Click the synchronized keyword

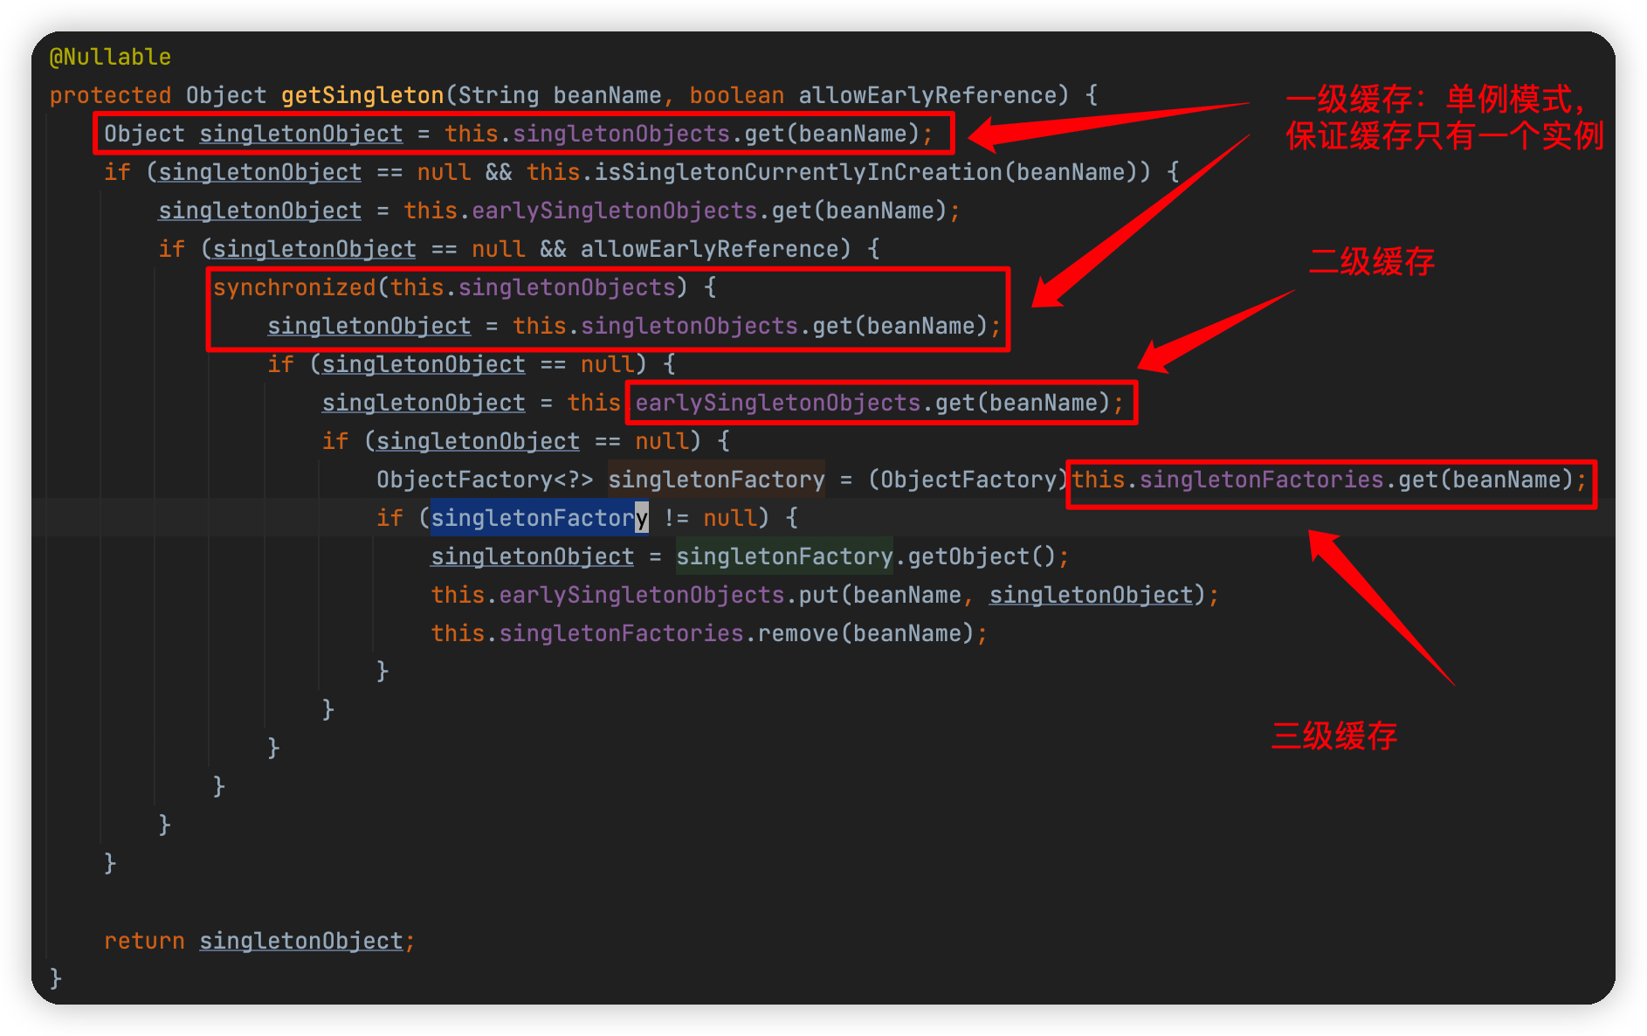pyautogui.click(x=294, y=287)
